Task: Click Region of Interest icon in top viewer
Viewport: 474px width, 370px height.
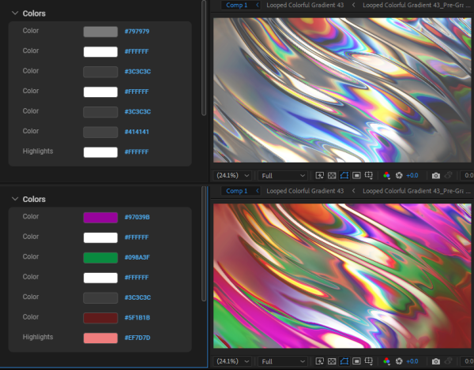Action: pyautogui.click(x=357, y=175)
